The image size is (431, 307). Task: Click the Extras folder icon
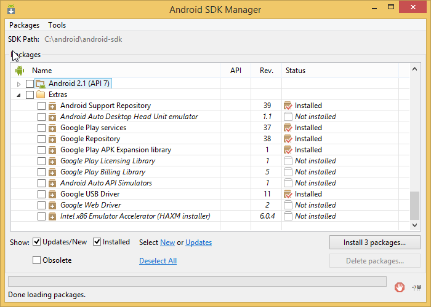(x=41, y=95)
